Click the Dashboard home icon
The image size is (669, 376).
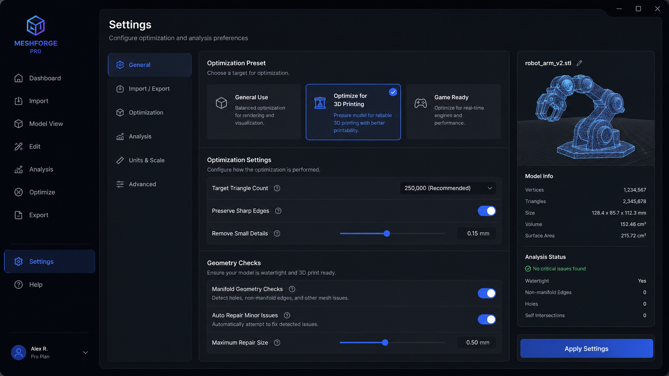coord(18,78)
